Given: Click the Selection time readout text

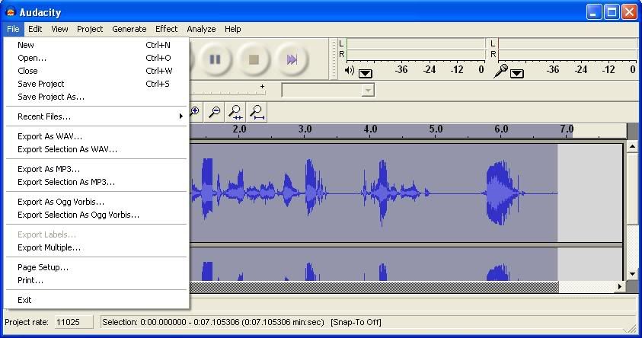Looking at the screenshot, I should click(213, 323).
